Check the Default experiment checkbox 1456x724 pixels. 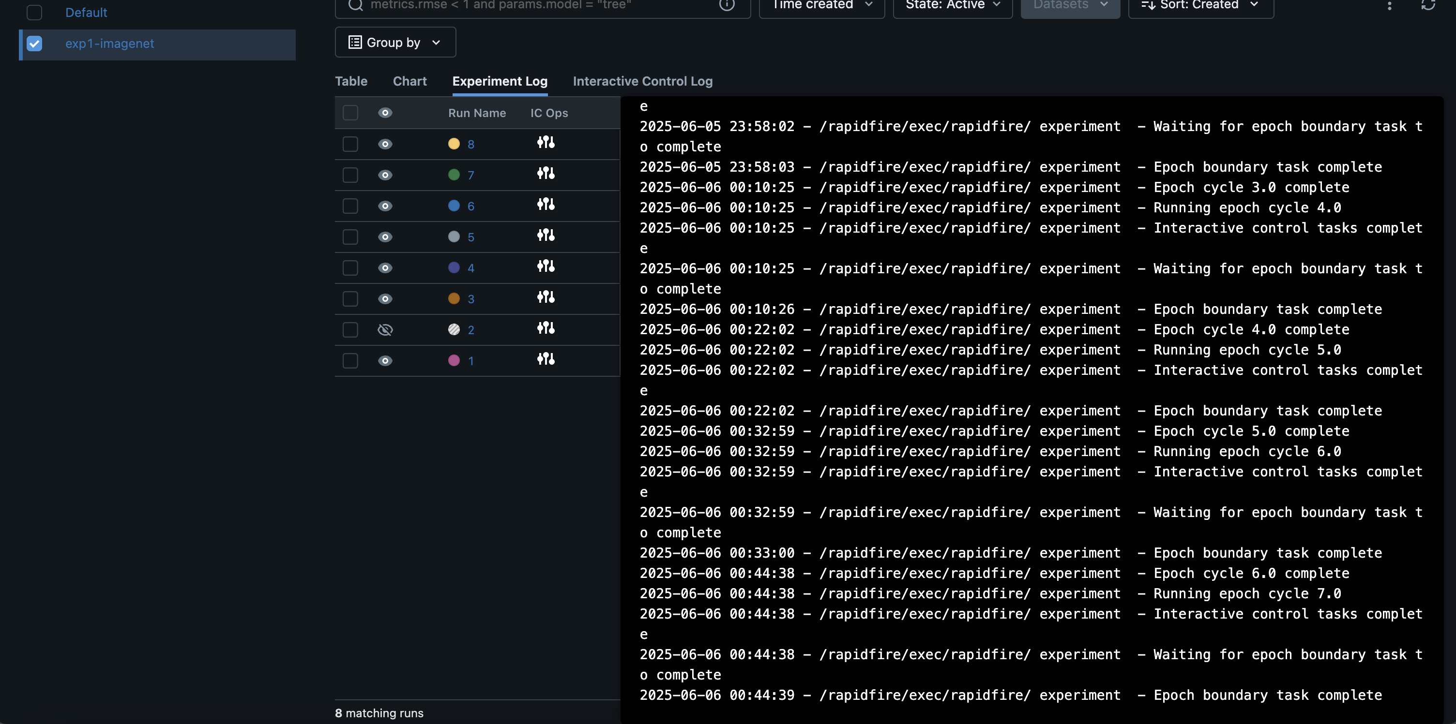coord(34,13)
